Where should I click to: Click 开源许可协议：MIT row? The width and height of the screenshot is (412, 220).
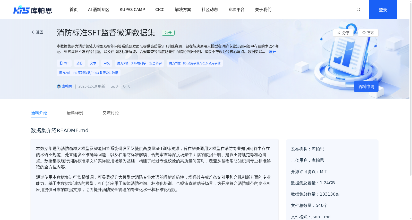click(309, 172)
